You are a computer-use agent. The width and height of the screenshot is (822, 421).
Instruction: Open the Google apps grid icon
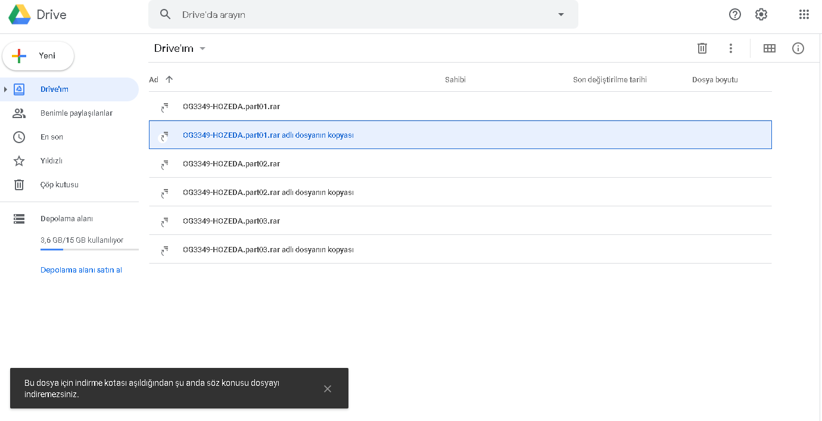[x=804, y=14]
